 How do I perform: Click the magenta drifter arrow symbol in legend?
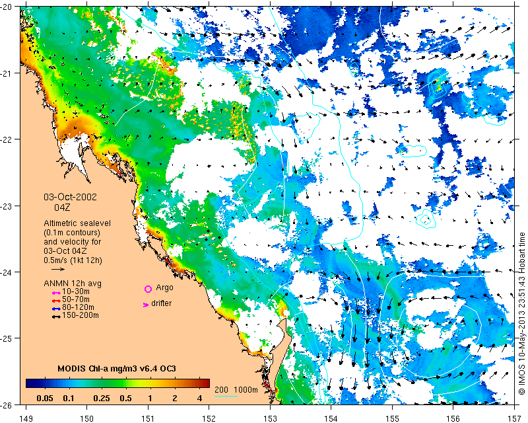146,305
